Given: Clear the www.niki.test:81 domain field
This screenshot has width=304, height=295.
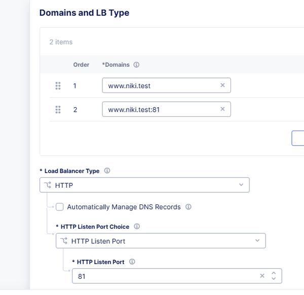Looking at the screenshot, I should tap(222, 109).
